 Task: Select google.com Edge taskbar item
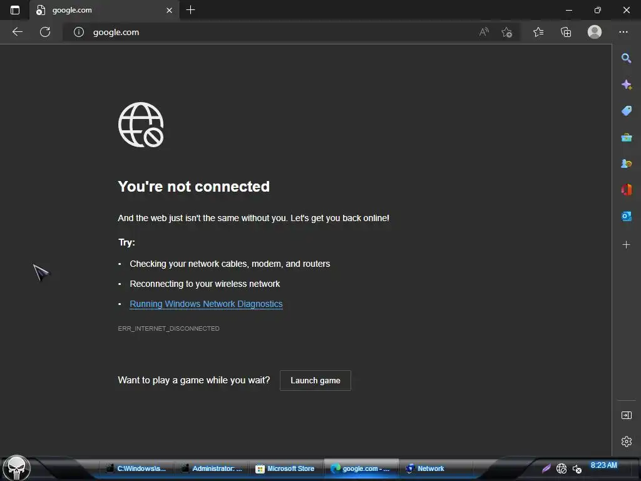[361, 468]
